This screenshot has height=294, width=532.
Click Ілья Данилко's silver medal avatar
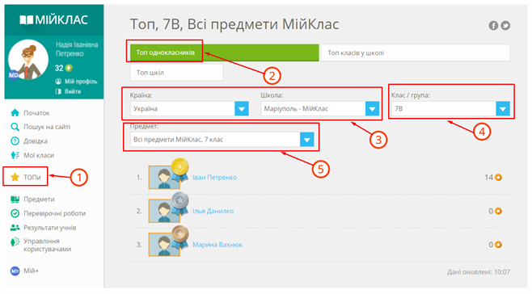(x=168, y=208)
